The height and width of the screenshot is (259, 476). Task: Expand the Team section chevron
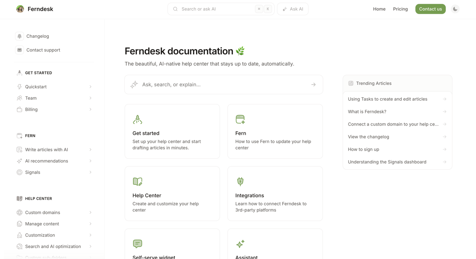pos(91,98)
